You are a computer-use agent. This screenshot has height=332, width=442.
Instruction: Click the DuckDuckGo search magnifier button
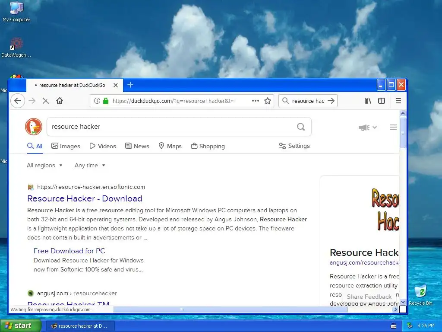coord(301,127)
